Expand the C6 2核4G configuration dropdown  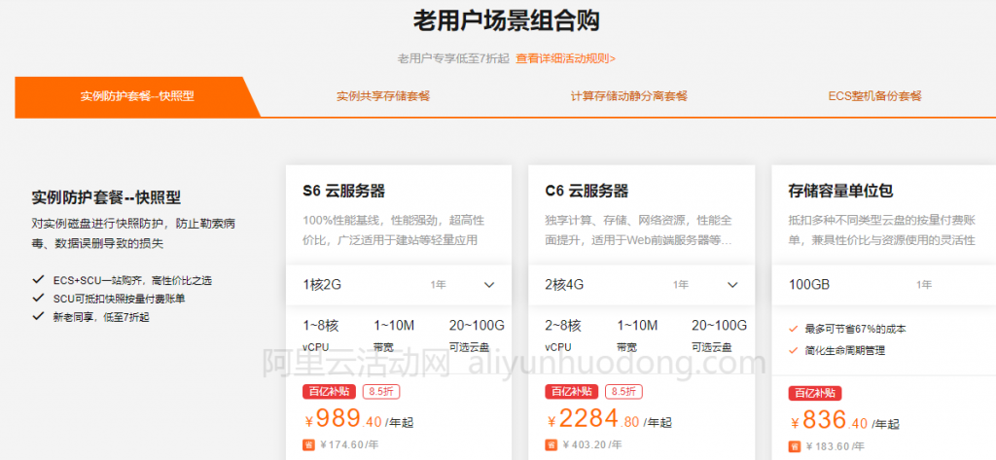pyautogui.click(x=642, y=285)
